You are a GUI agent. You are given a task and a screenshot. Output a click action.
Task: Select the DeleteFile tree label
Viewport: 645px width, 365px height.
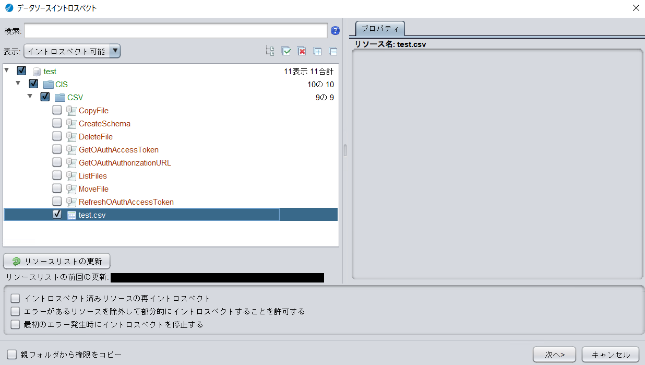pos(95,137)
